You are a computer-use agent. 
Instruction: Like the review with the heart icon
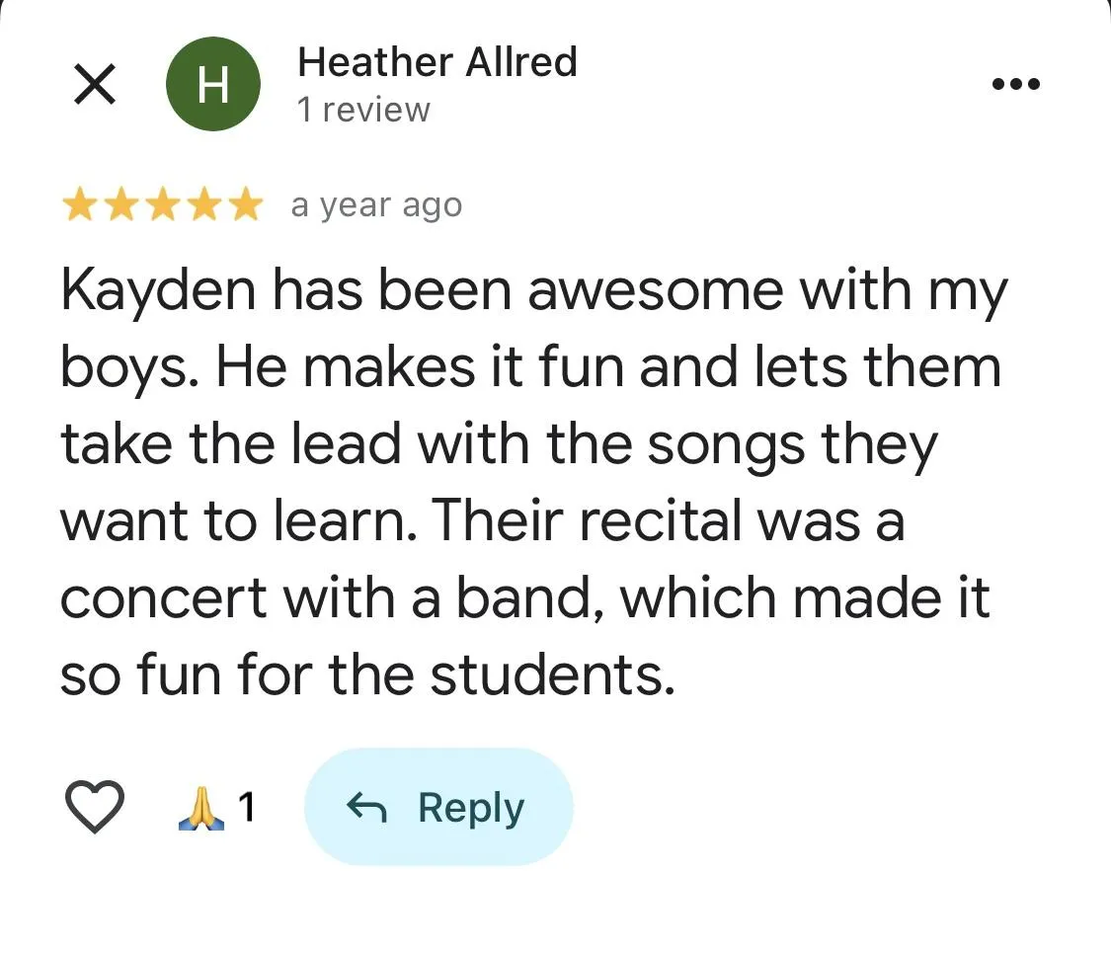click(x=94, y=807)
